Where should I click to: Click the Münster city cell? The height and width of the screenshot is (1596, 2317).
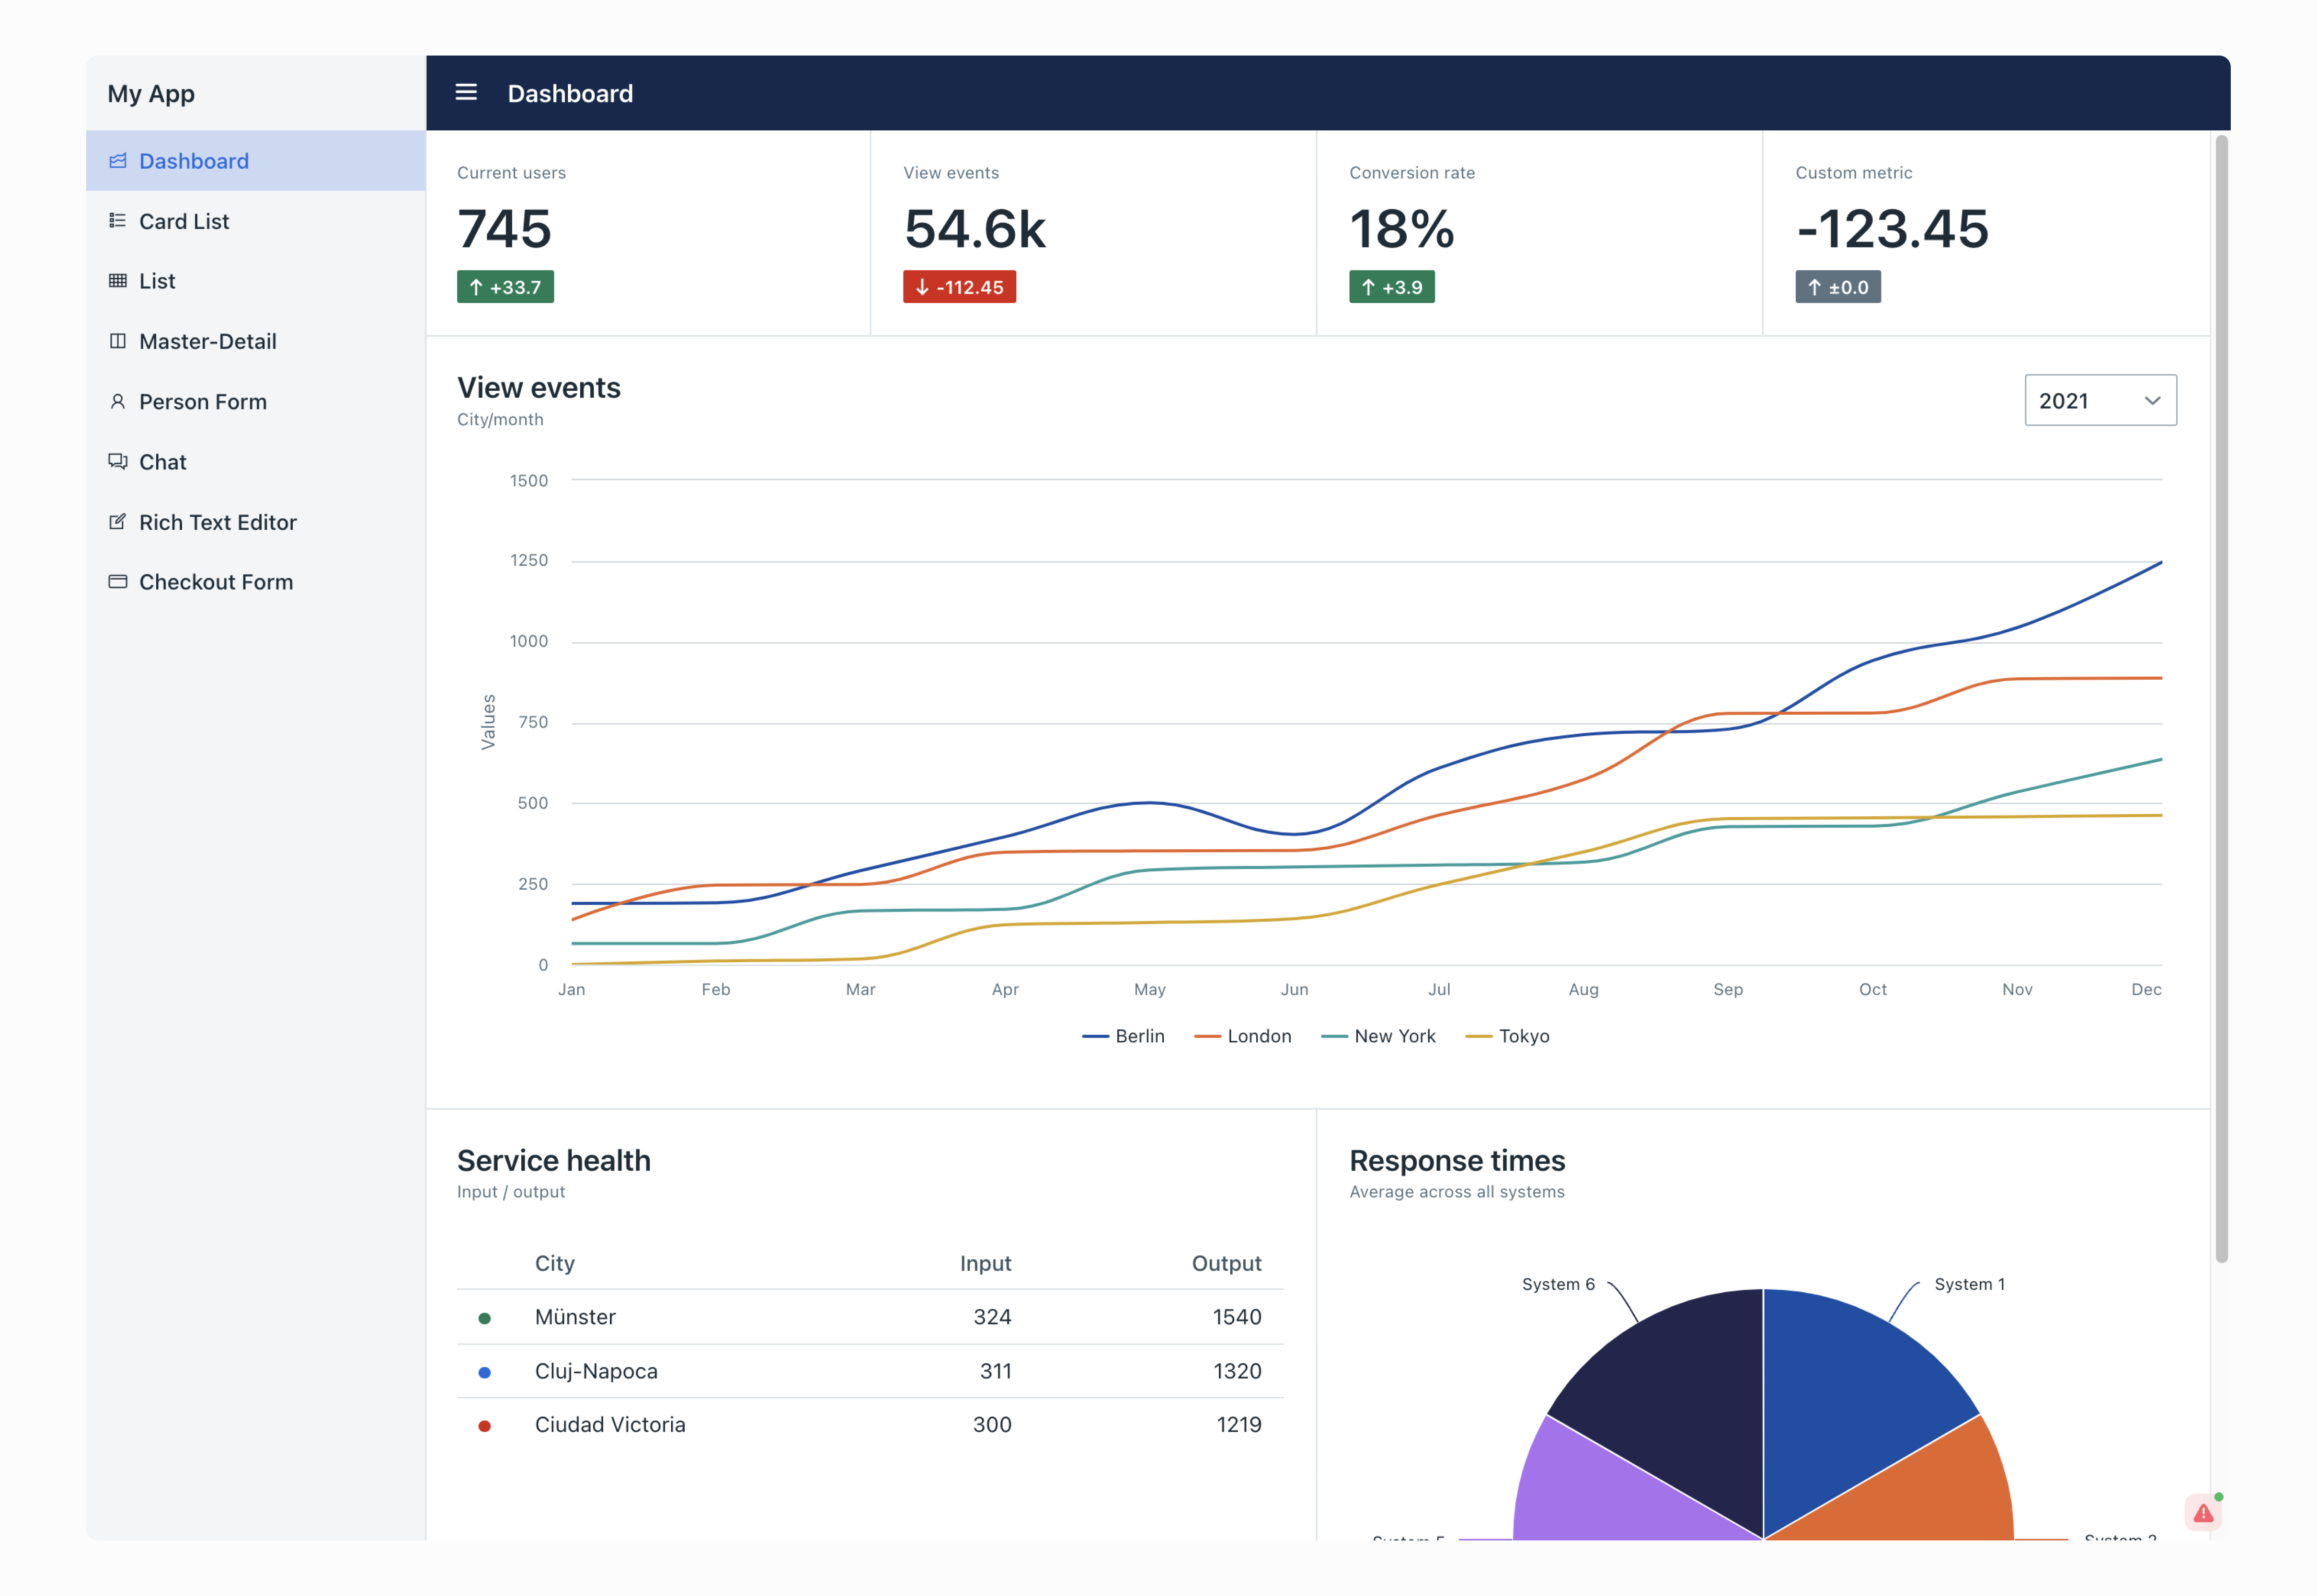[575, 1317]
